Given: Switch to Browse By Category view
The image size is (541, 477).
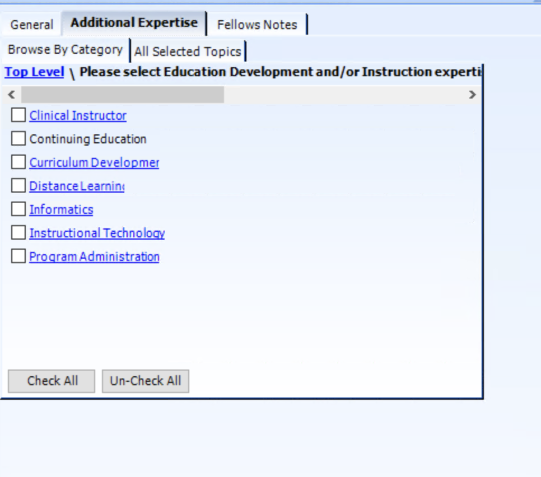Looking at the screenshot, I should click(65, 50).
